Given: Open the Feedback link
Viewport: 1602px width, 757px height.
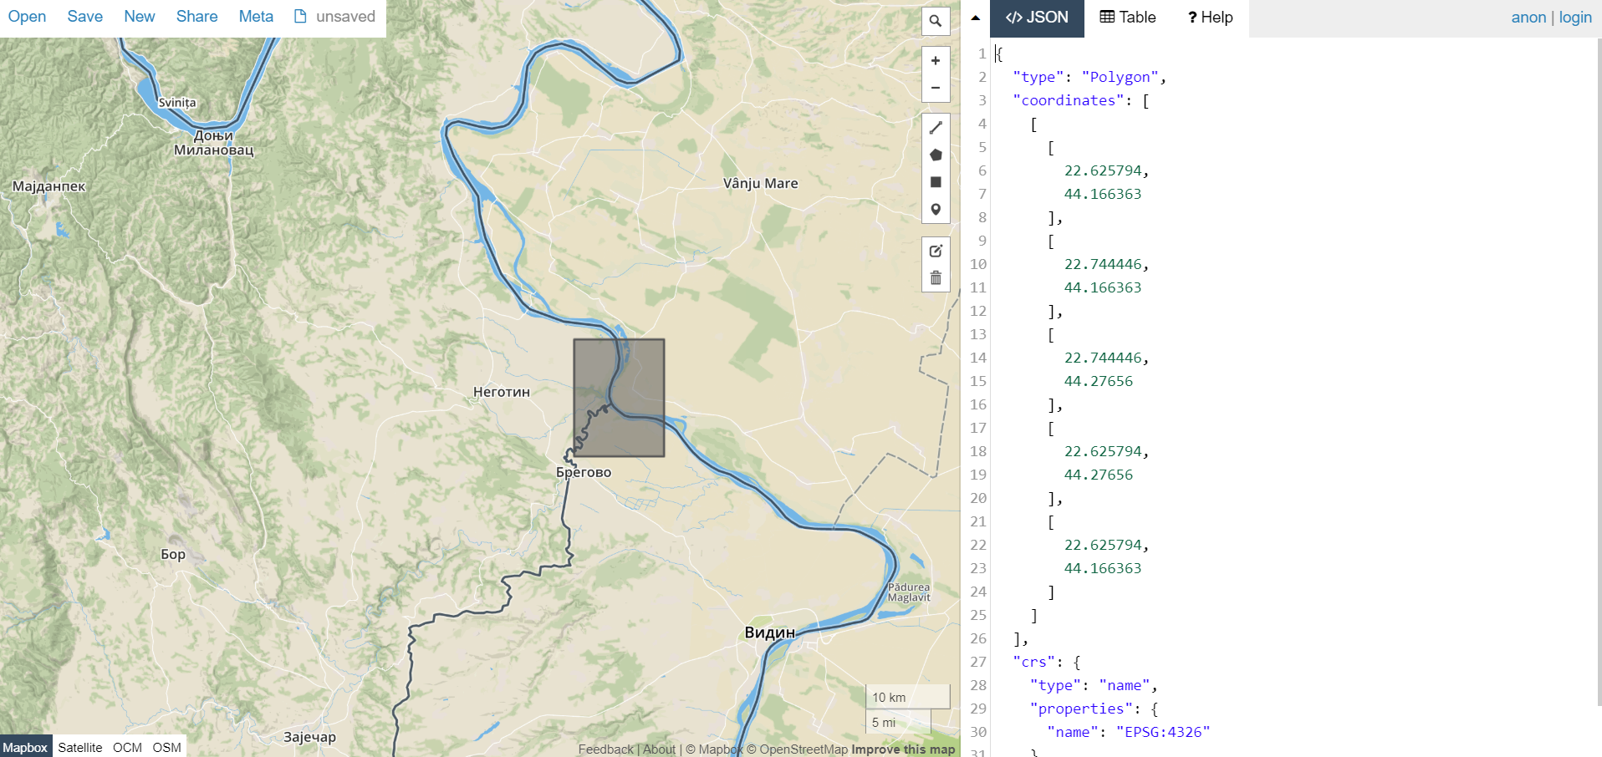Looking at the screenshot, I should point(606,749).
